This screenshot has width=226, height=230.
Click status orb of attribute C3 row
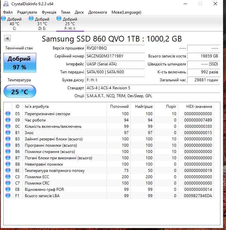(x=8, y=177)
